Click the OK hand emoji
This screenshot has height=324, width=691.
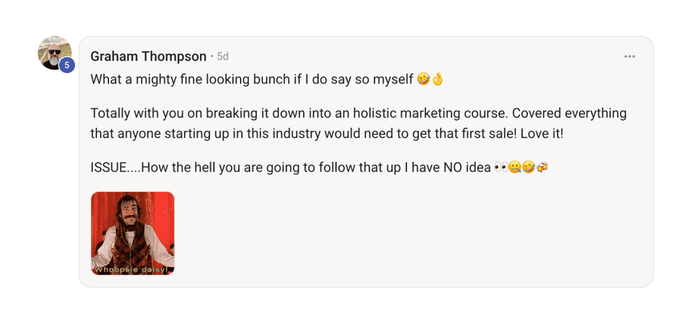[437, 79]
